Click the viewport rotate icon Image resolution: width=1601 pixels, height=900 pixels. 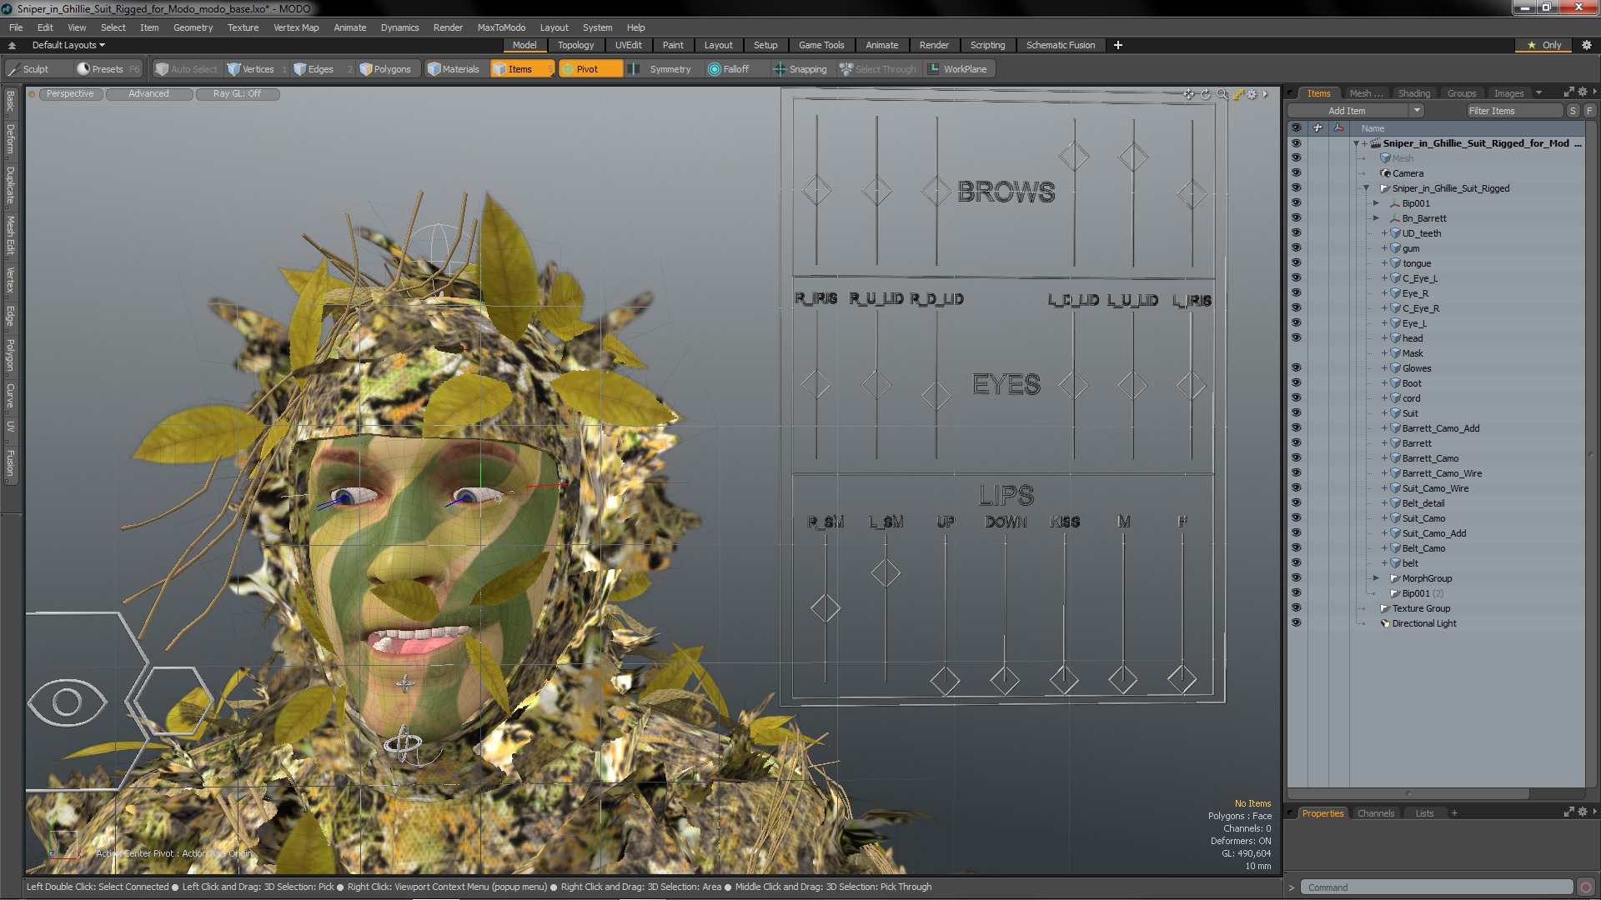[1205, 94]
